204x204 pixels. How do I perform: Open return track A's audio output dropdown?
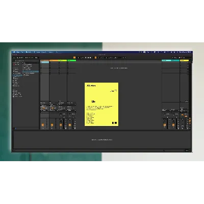point(166,111)
